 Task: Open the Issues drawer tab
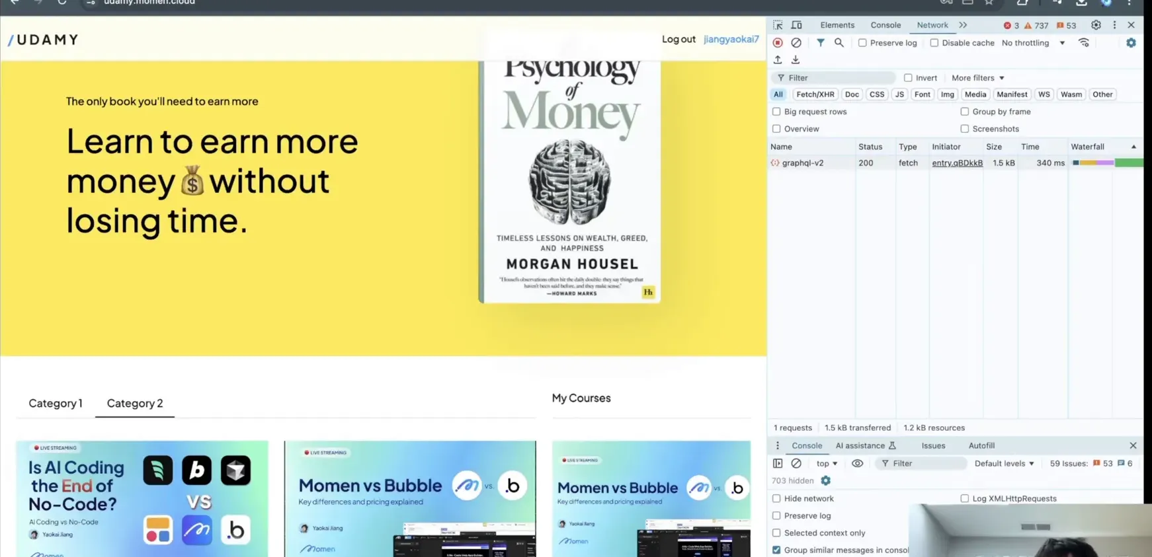(x=933, y=446)
